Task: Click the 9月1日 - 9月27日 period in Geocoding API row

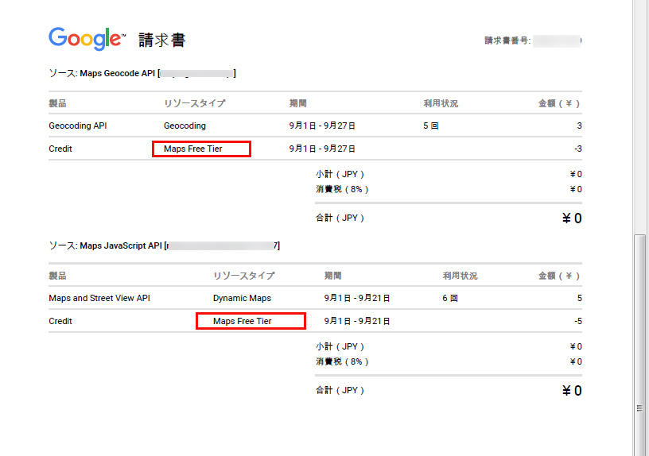Action: (x=322, y=126)
